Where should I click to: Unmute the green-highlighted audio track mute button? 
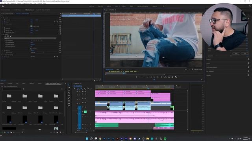point(85,112)
